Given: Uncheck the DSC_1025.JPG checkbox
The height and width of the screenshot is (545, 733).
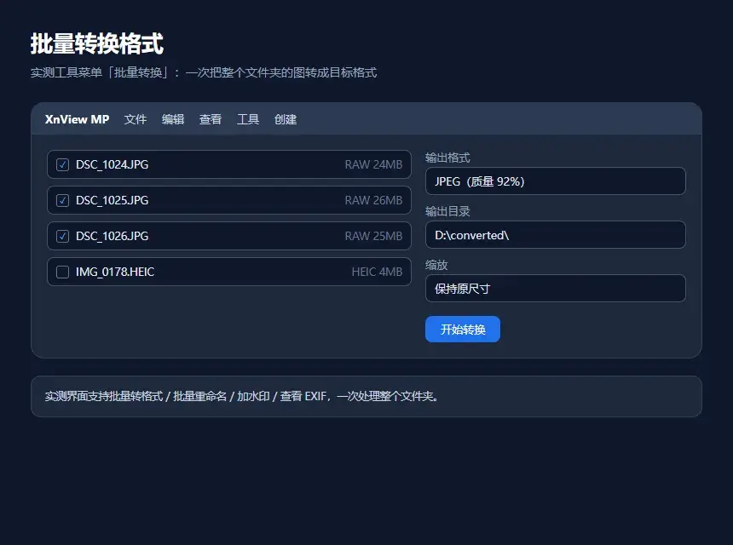Looking at the screenshot, I should click(62, 200).
